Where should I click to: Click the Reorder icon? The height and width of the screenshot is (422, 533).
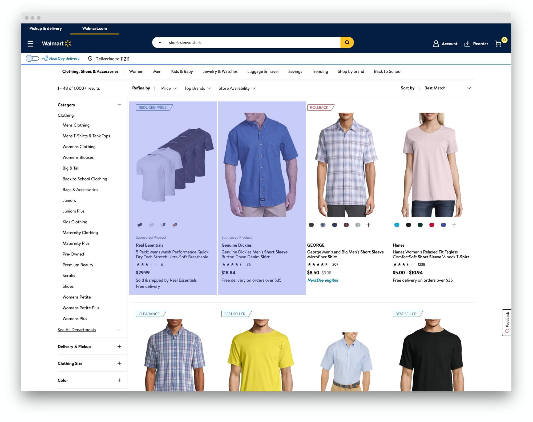point(467,44)
